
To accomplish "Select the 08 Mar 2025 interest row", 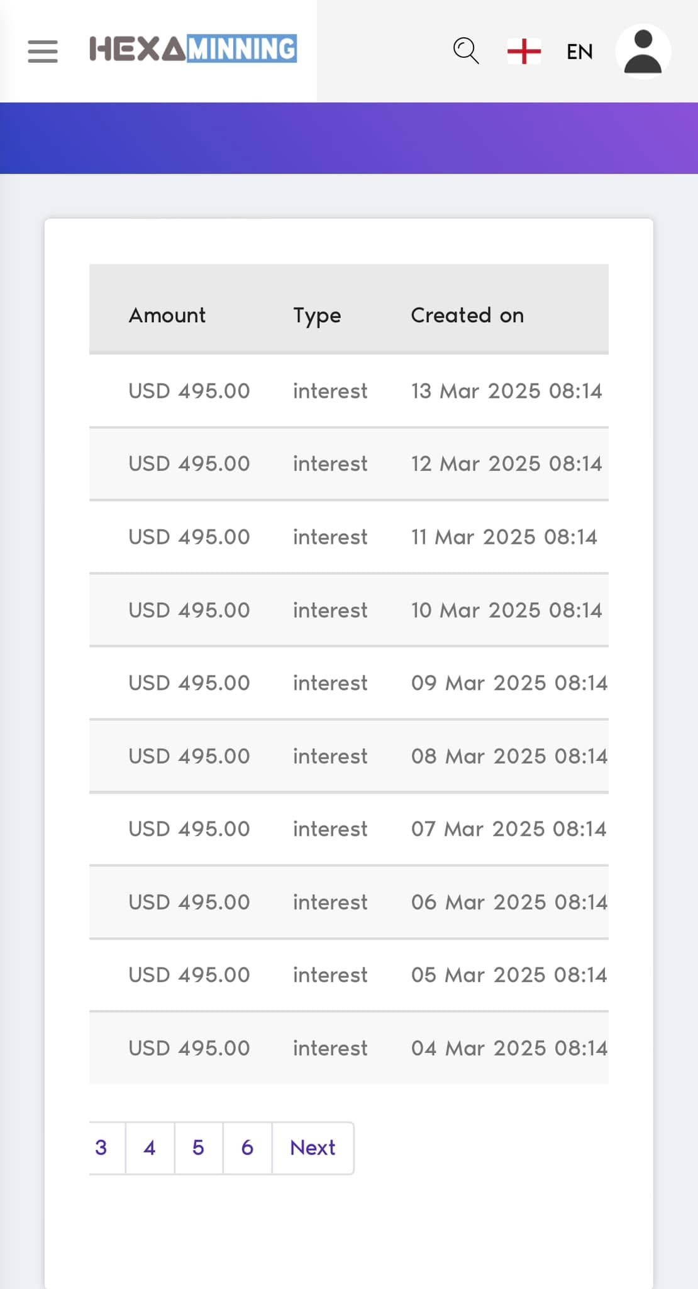I will point(349,756).
